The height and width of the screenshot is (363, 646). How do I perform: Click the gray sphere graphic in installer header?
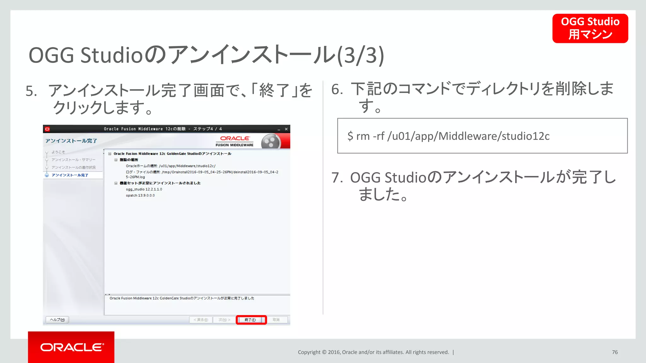coord(271,141)
